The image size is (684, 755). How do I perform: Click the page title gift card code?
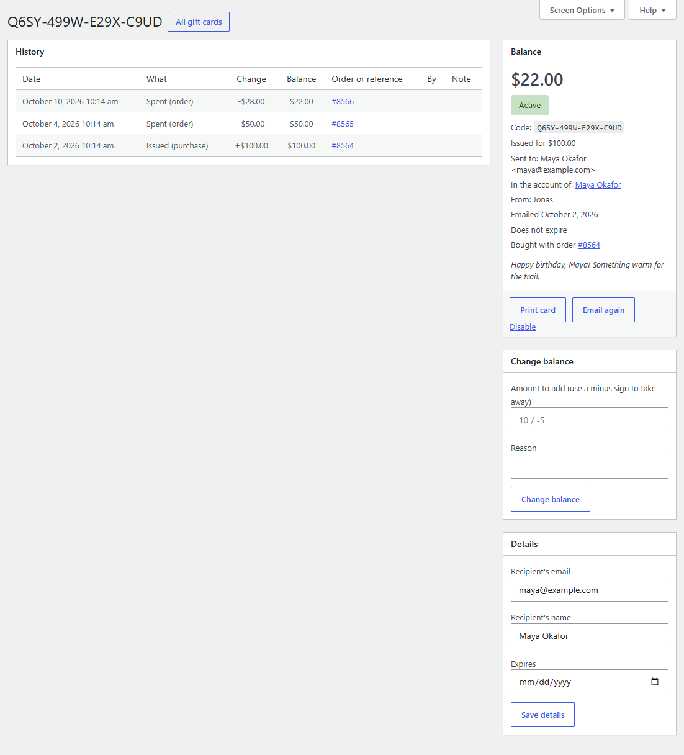(x=85, y=22)
